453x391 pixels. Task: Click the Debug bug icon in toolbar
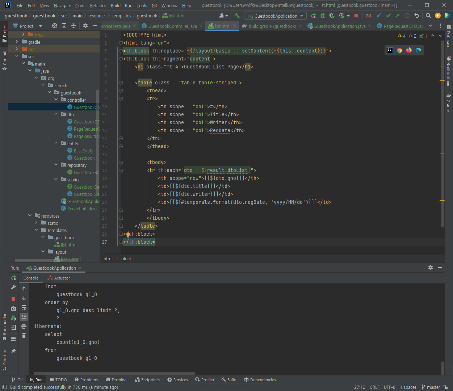pyautogui.click(x=322, y=16)
